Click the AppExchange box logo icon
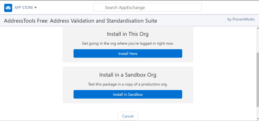259x121 pixels. (8, 8)
